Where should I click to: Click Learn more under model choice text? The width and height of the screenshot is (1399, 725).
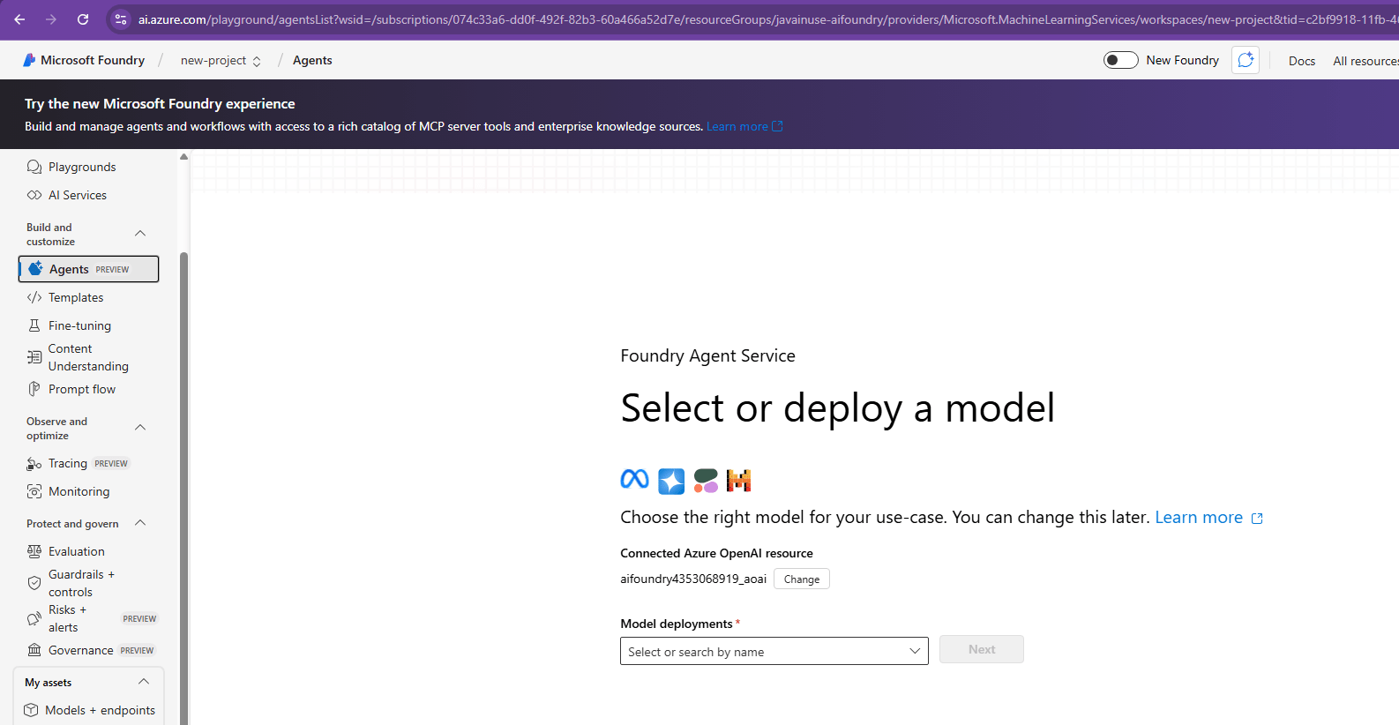(x=1199, y=517)
